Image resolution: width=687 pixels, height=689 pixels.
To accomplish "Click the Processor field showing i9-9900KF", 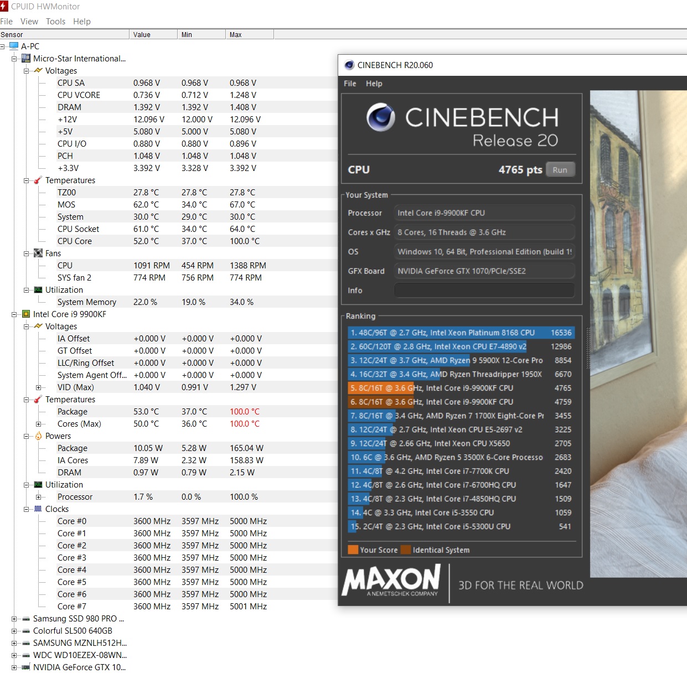I will (484, 213).
